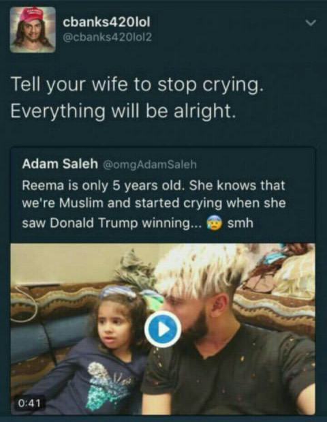This screenshot has height=422, width=327.
Task: Open the @omgAdamSaleh handle
Action: pyautogui.click(x=149, y=164)
